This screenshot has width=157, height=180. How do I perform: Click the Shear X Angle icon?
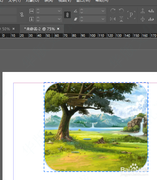[x=75, y=19]
